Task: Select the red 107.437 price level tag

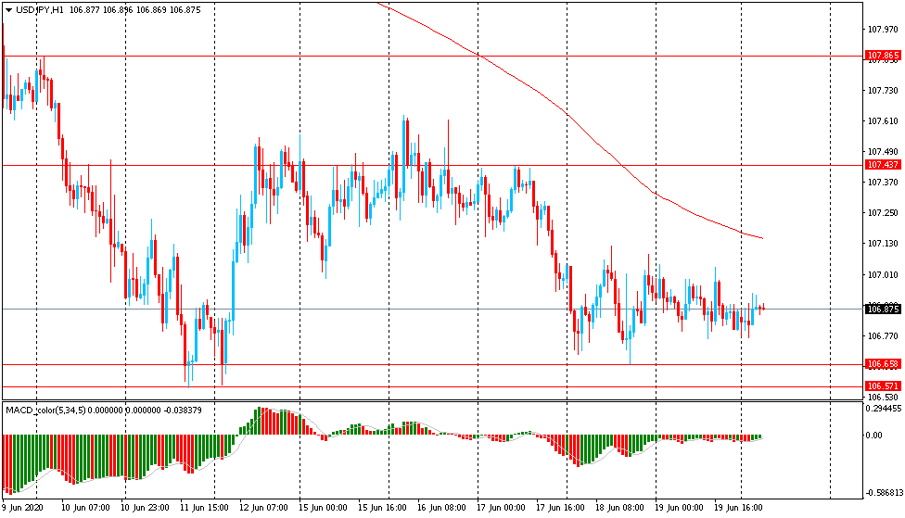Action: coord(883,165)
